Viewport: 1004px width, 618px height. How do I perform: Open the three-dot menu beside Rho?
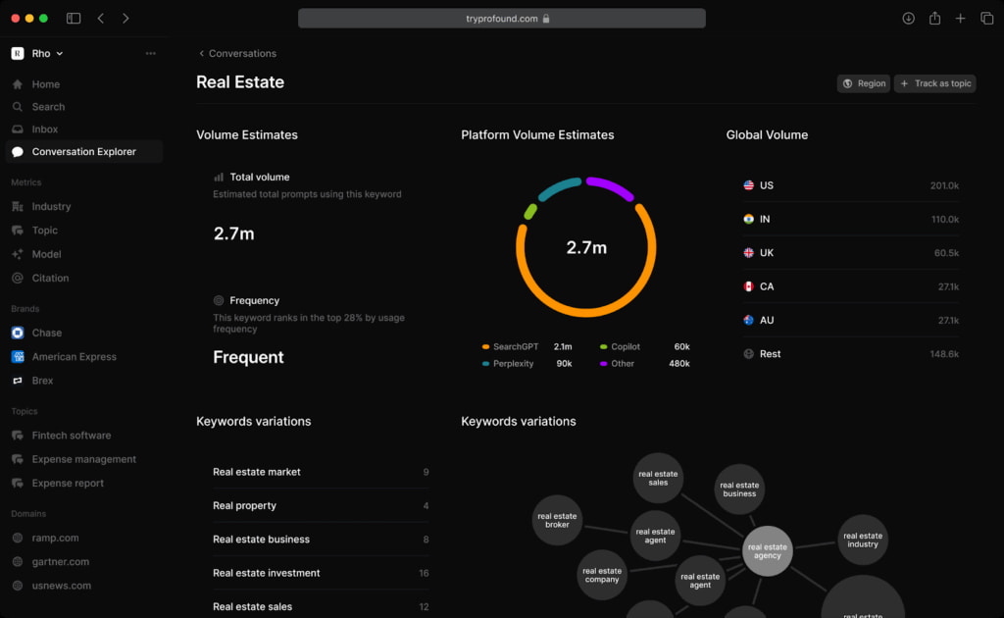pyautogui.click(x=150, y=54)
